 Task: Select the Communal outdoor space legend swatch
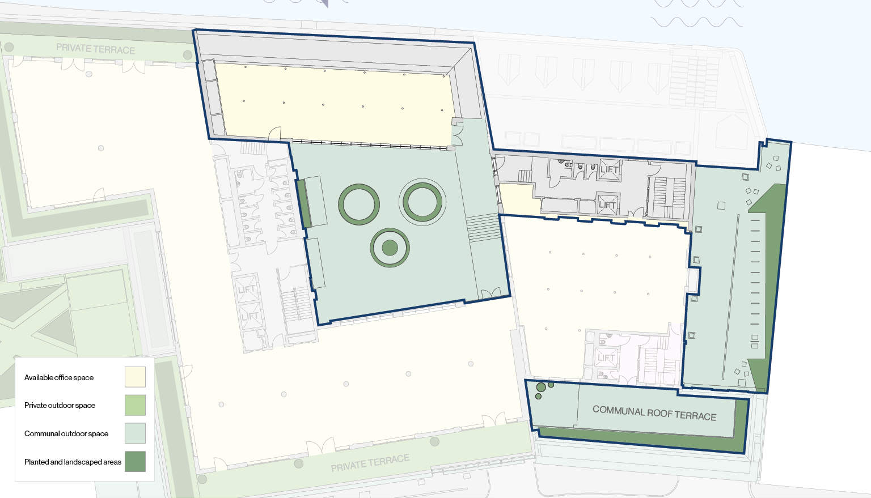point(135,433)
